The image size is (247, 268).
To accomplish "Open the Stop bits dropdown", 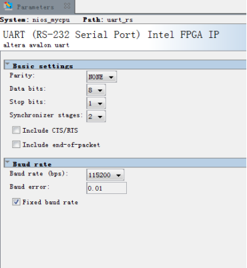I will tap(96, 103).
